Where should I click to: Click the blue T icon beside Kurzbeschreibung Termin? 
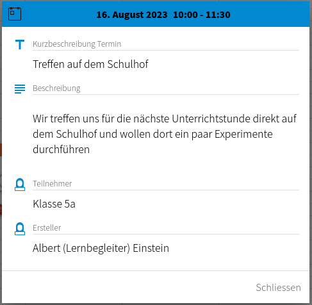pos(20,44)
